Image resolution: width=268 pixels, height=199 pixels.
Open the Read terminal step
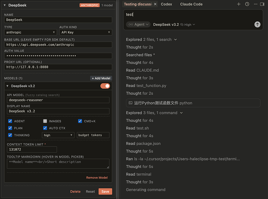139,174
